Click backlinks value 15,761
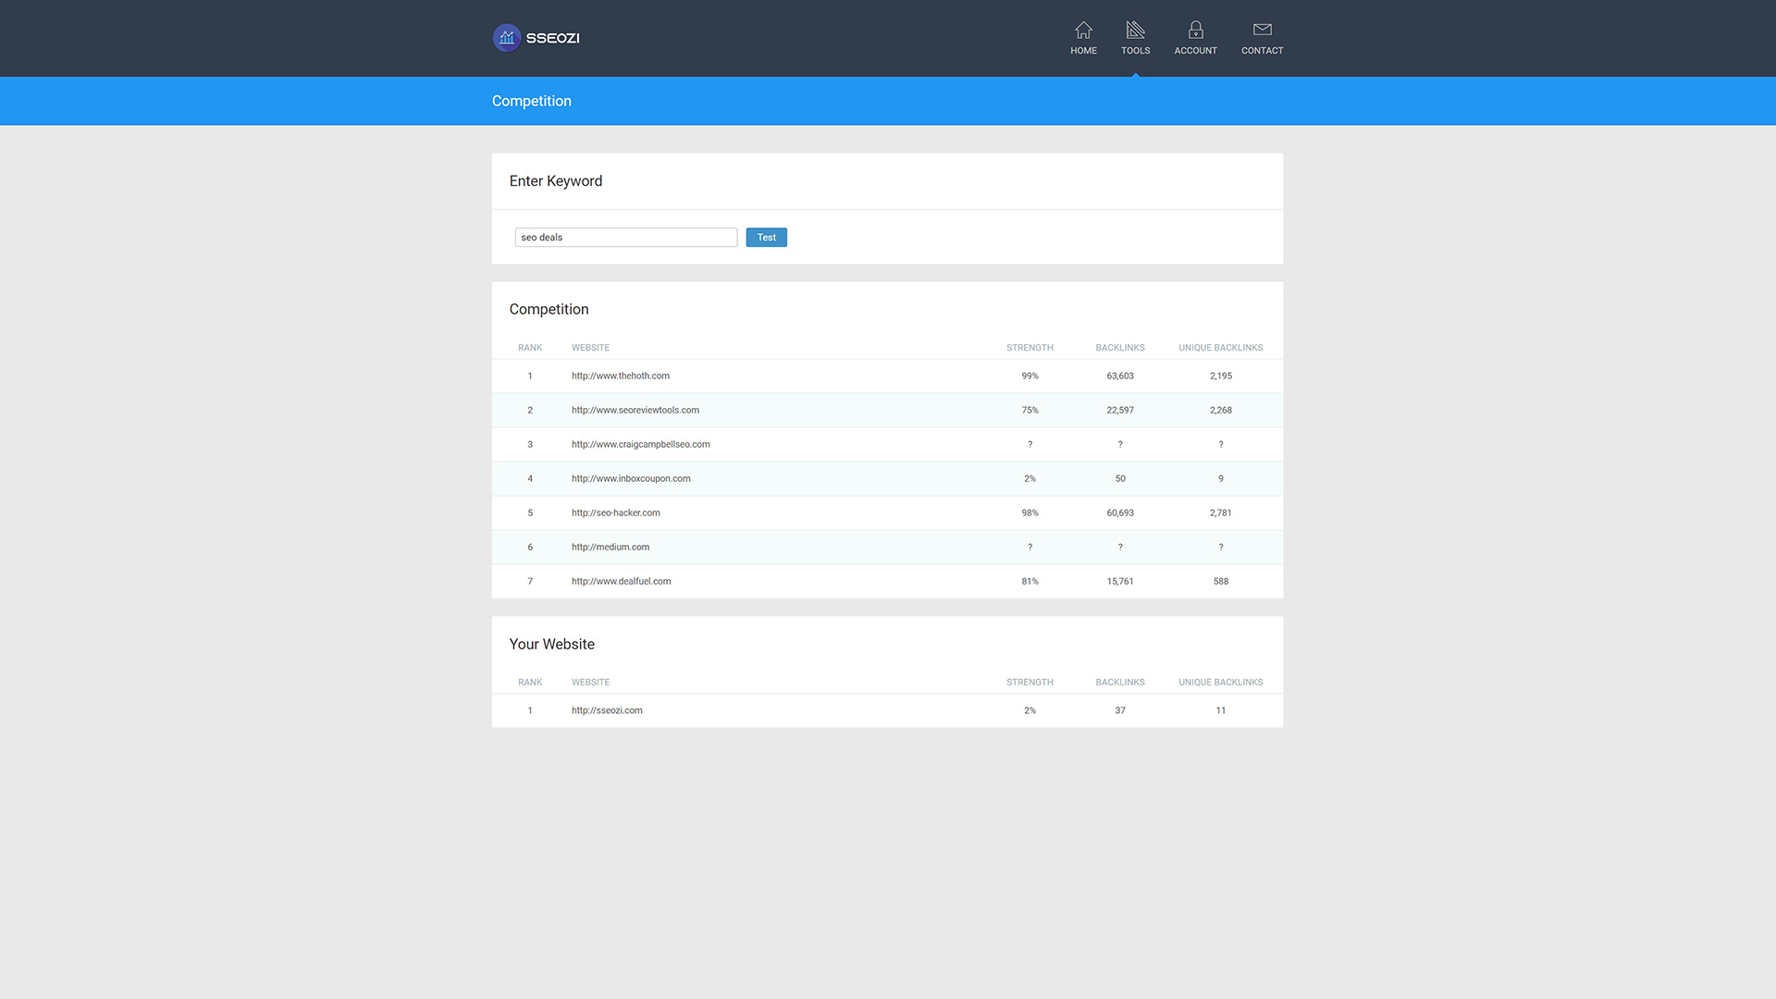The width and height of the screenshot is (1776, 999). (x=1120, y=582)
